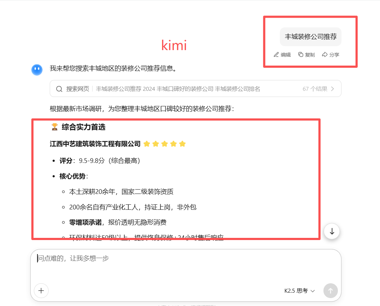Click the kimi red logo text
The height and width of the screenshot is (306, 380).
point(174,45)
